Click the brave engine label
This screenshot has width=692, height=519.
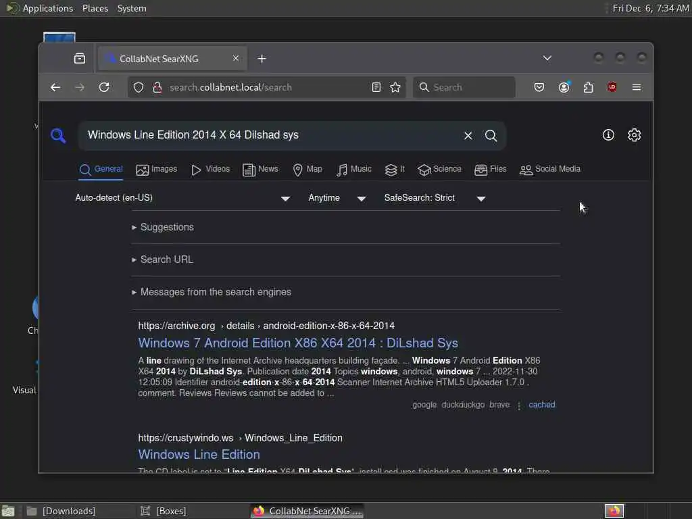pyautogui.click(x=499, y=405)
